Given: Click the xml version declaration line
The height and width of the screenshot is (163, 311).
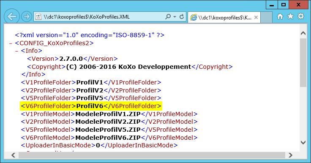Looking at the screenshot, I should (x=90, y=35).
